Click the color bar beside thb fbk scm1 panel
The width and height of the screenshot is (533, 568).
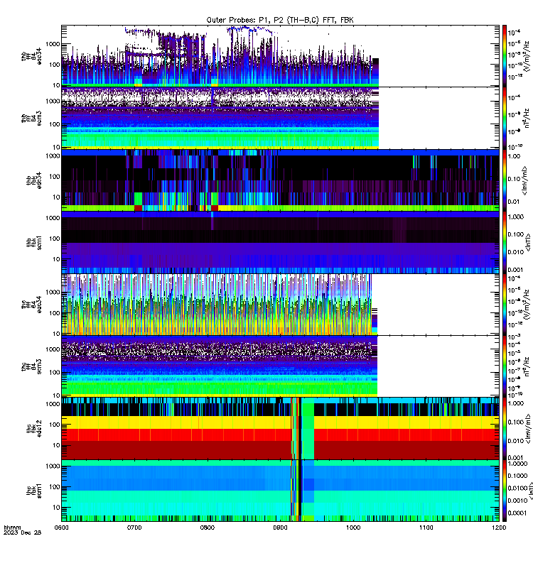click(504, 242)
